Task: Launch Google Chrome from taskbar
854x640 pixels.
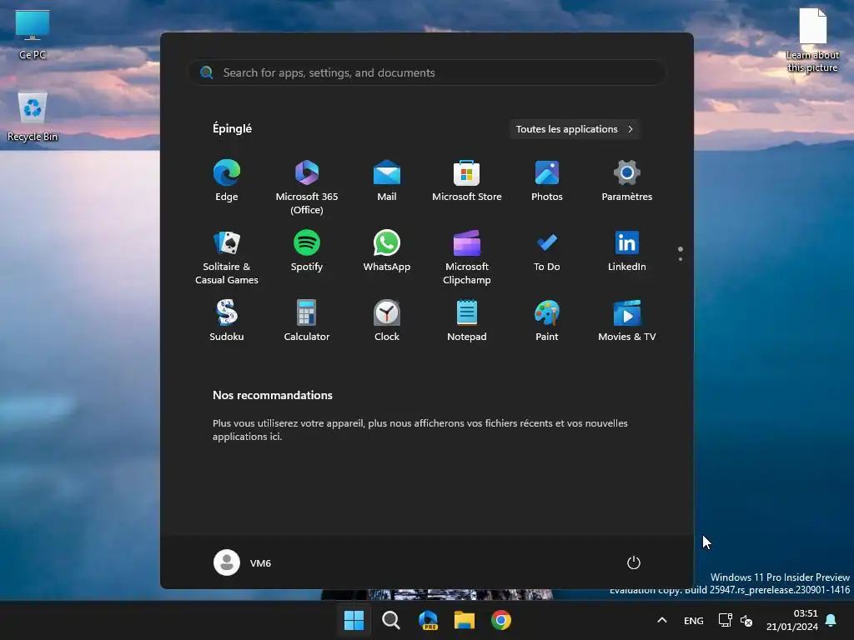Action: (501, 620)
